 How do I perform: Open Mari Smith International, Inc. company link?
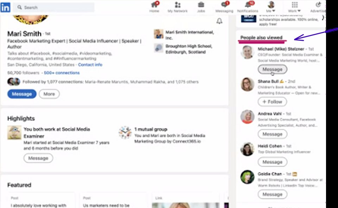pyautogui.click(x=189, y=35)
